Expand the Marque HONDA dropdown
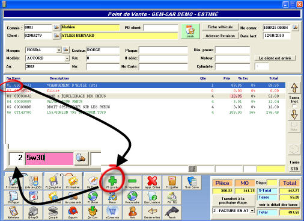Viewport: 304px width, 221px height. pyautogui.click(x=59, y=50)
